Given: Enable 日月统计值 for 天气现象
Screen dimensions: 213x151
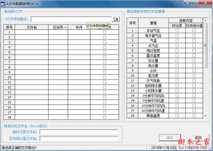Looking at the screenshot, I should pos(194,80).
